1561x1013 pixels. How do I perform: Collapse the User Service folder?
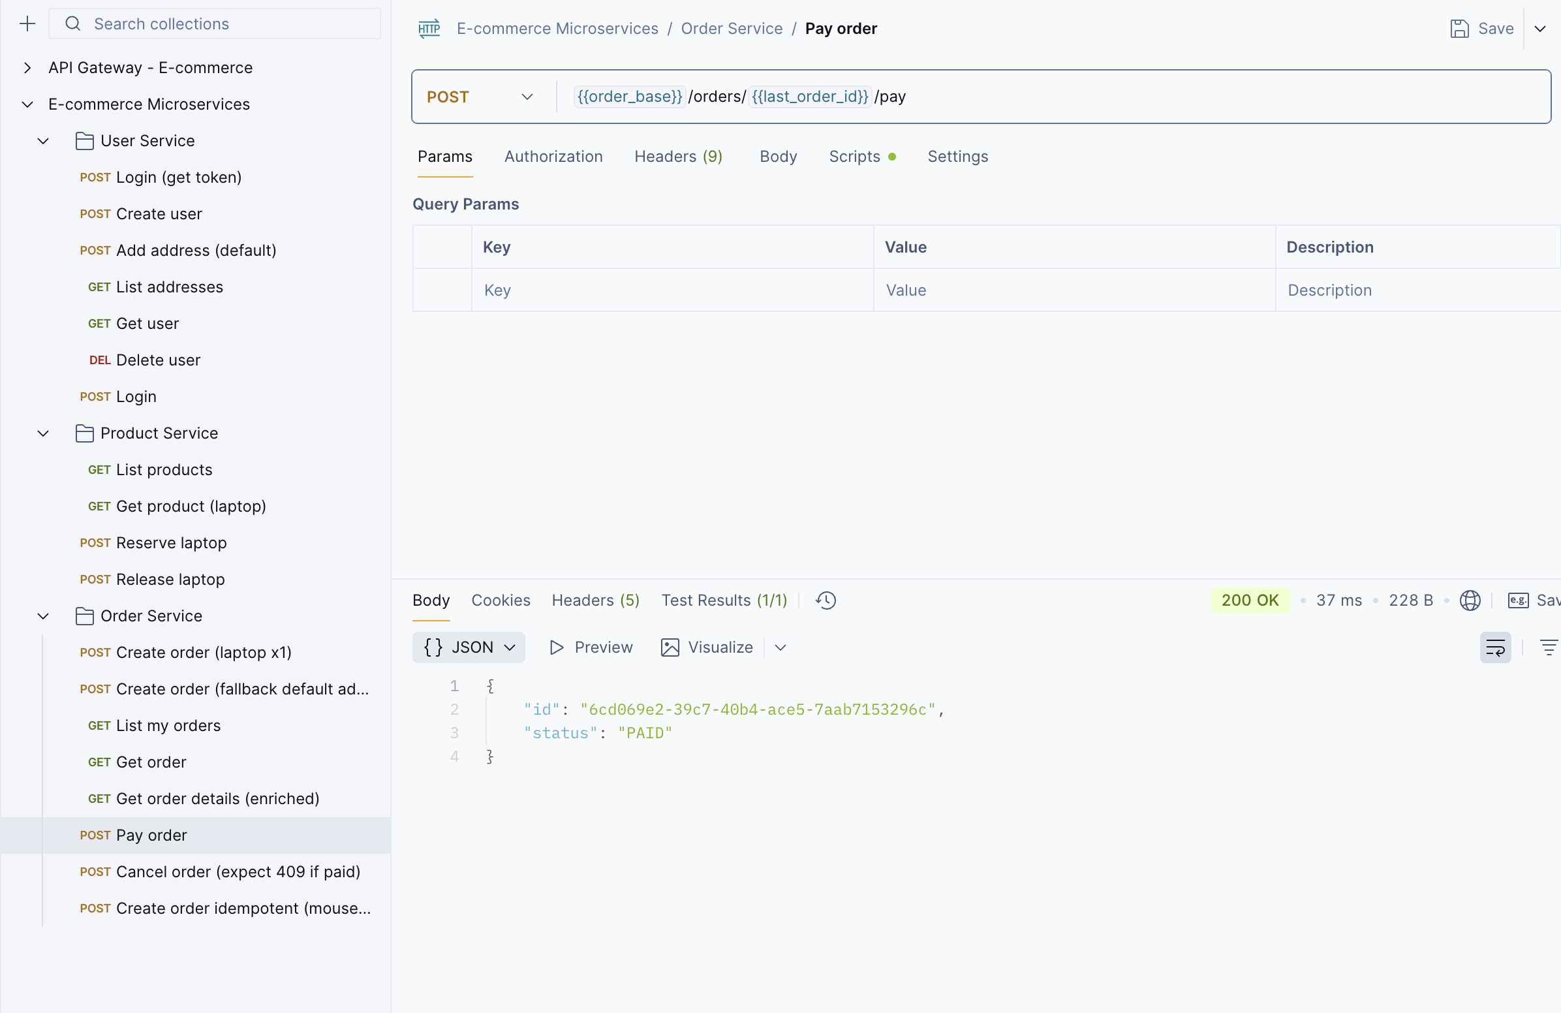click(x=42, y=140)
